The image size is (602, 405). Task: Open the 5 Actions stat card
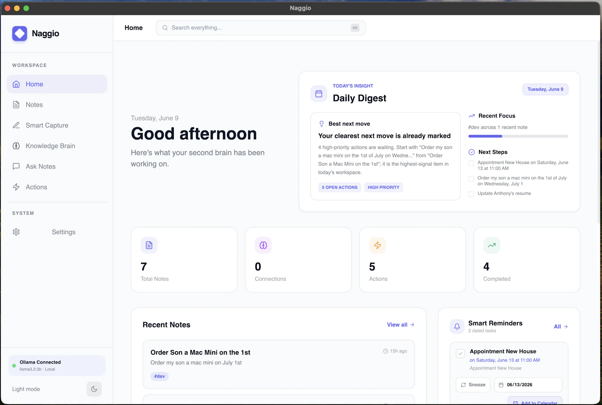tap(412, 260)
